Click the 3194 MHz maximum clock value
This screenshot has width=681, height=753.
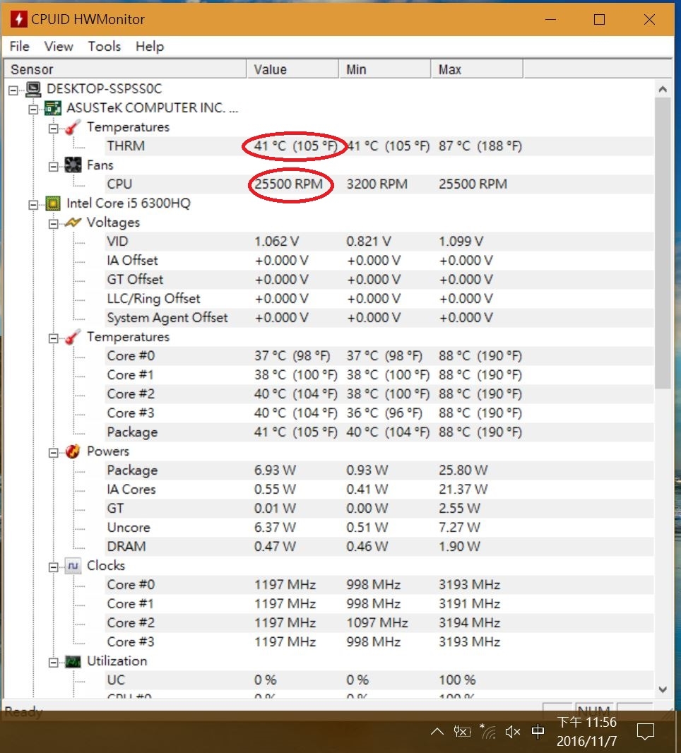click(470, 623)
